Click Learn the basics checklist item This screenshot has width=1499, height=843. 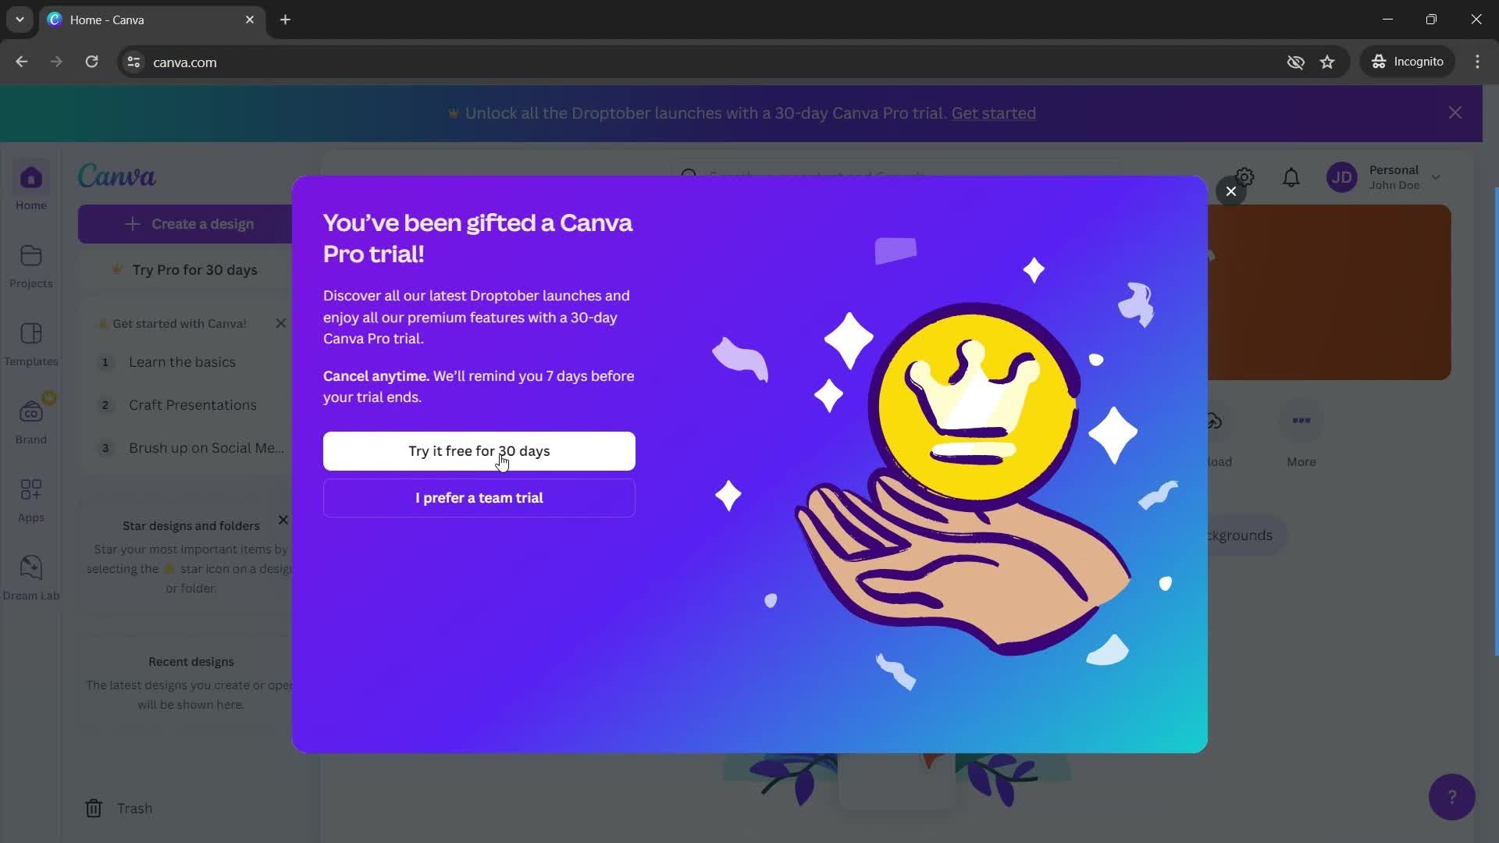point(182,362)
